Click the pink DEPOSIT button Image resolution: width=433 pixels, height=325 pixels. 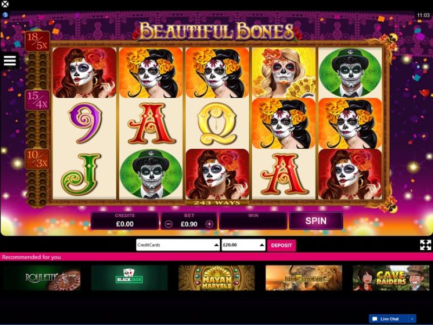tap(281, 245)
